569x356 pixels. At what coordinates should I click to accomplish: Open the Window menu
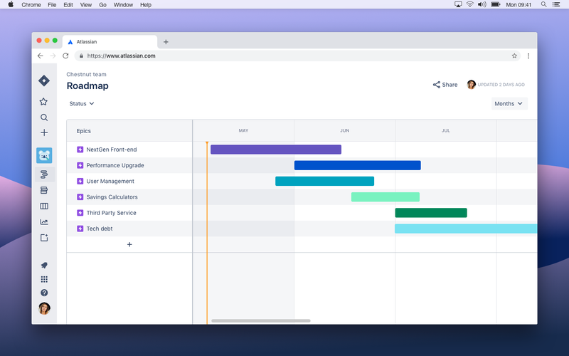pos(123,5)
